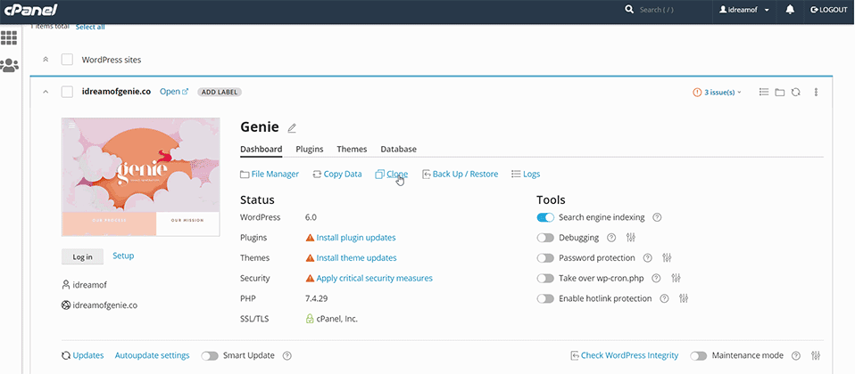Click ADD LABEL badge
855x374 pixels.
point(220,92)
